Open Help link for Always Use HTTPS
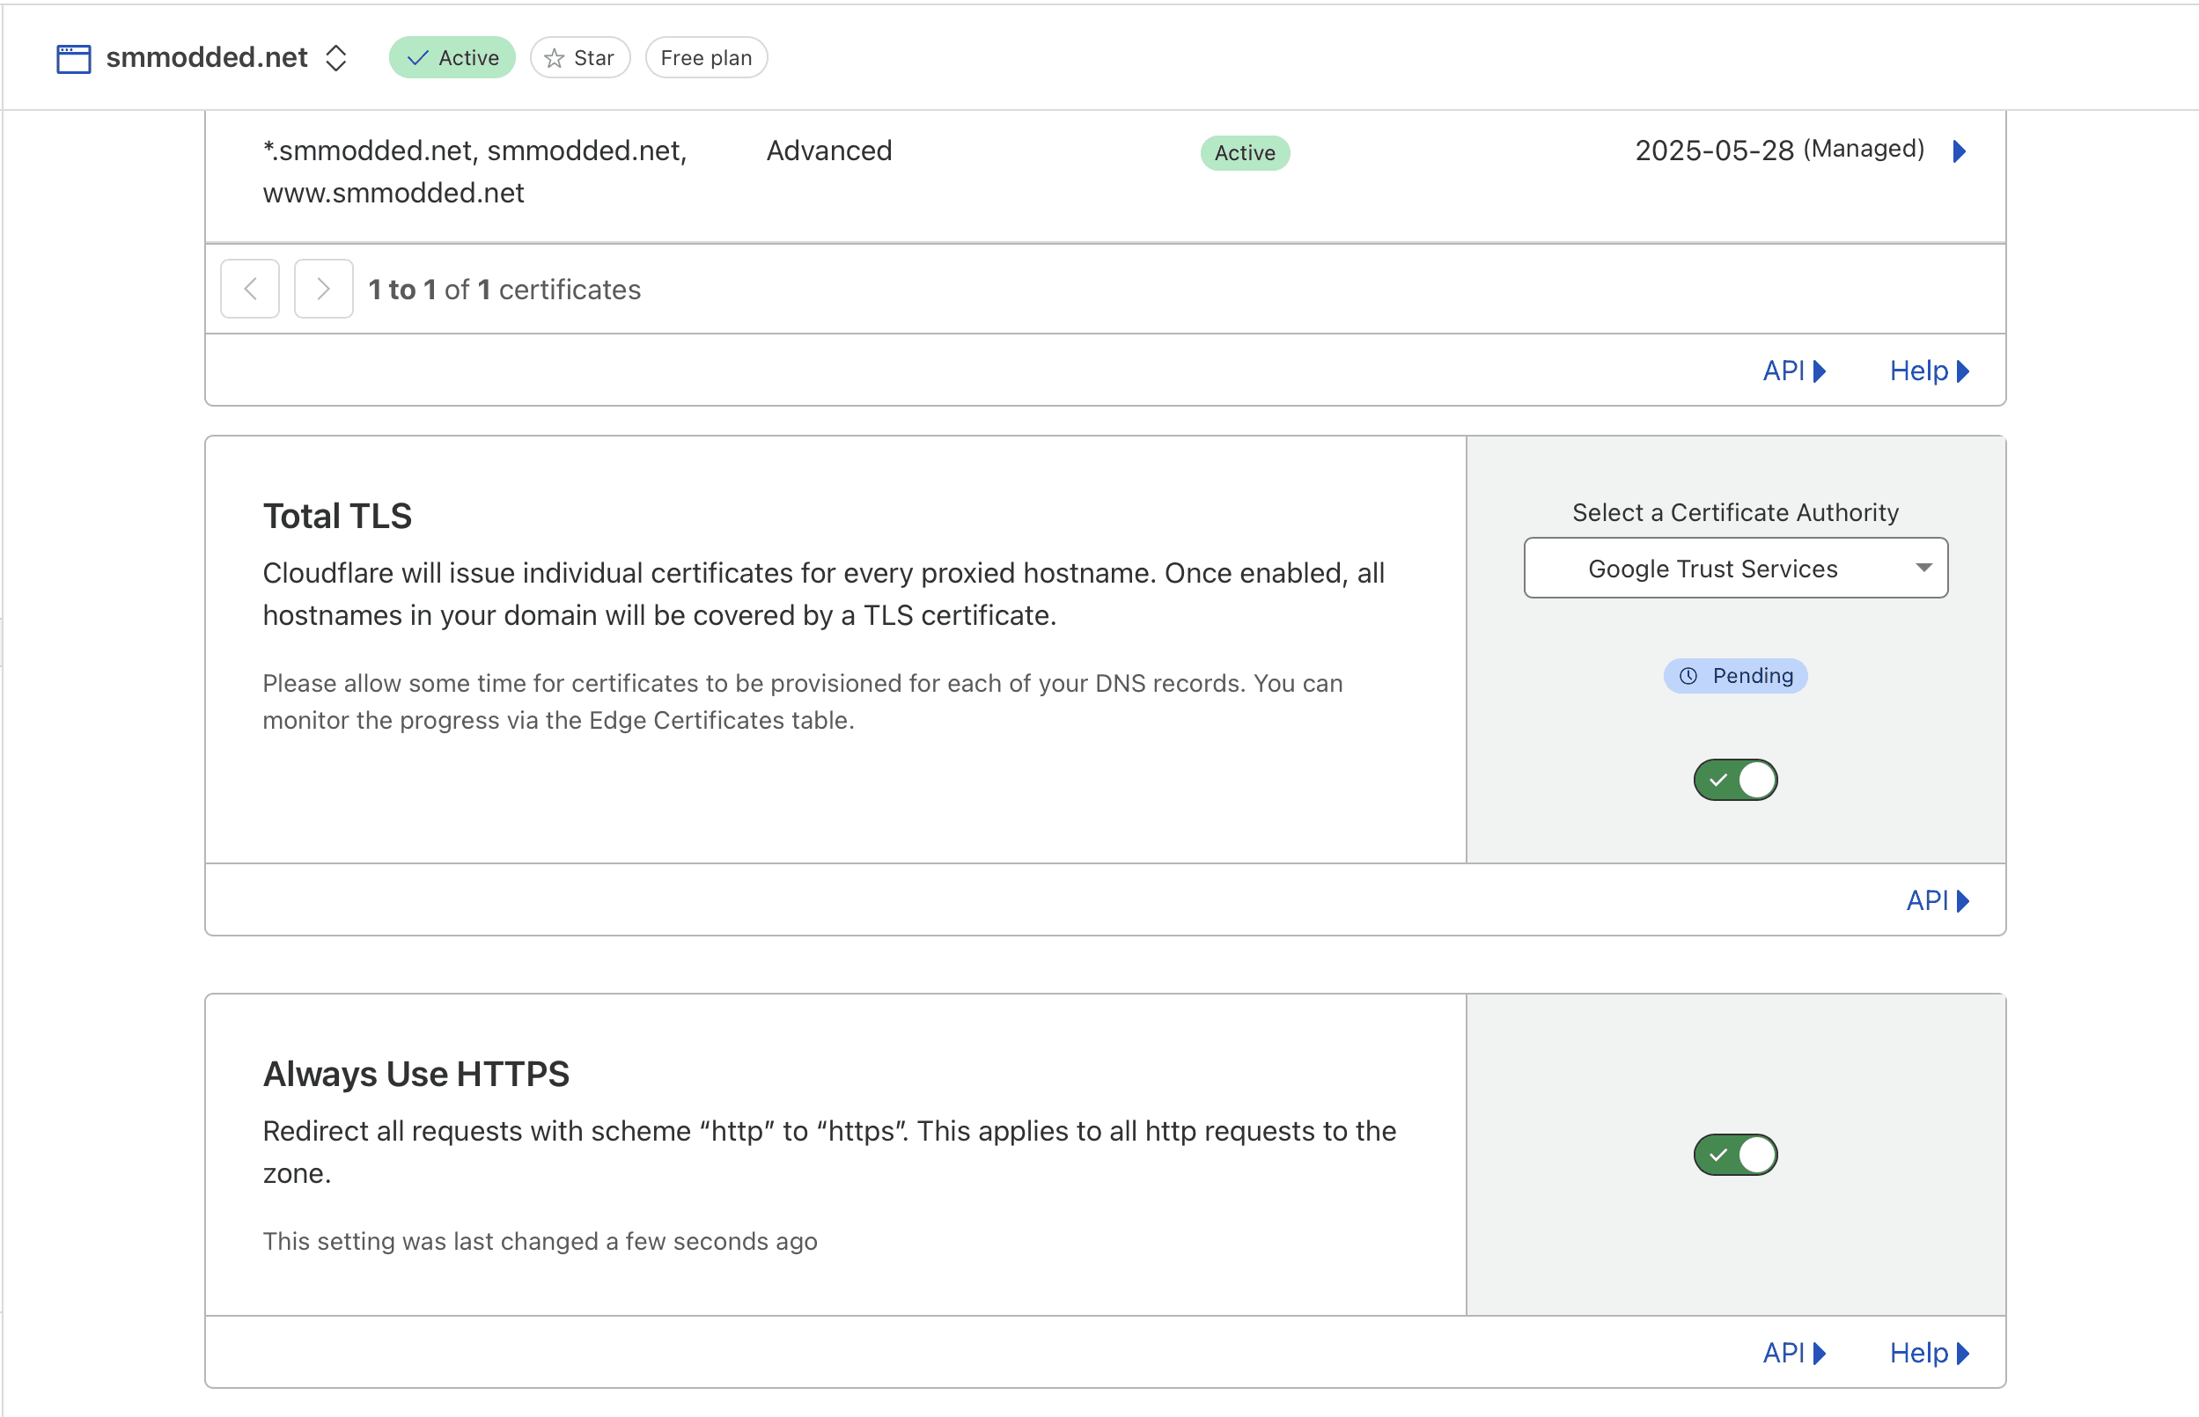 pyautogui.click(x=1930, y=1353)
